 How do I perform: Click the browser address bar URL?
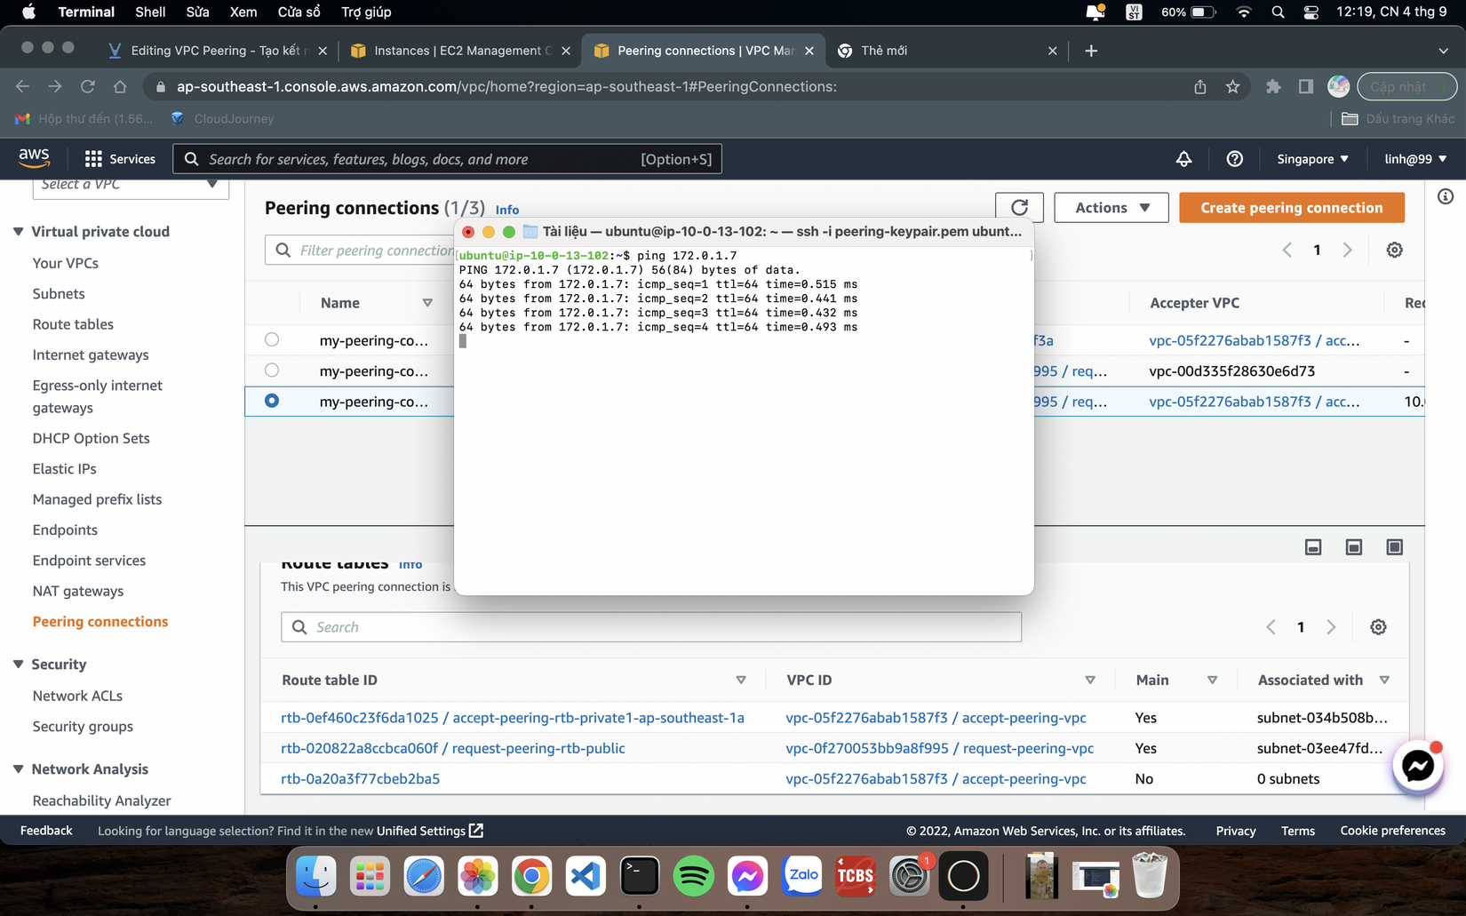coord(506,86)
